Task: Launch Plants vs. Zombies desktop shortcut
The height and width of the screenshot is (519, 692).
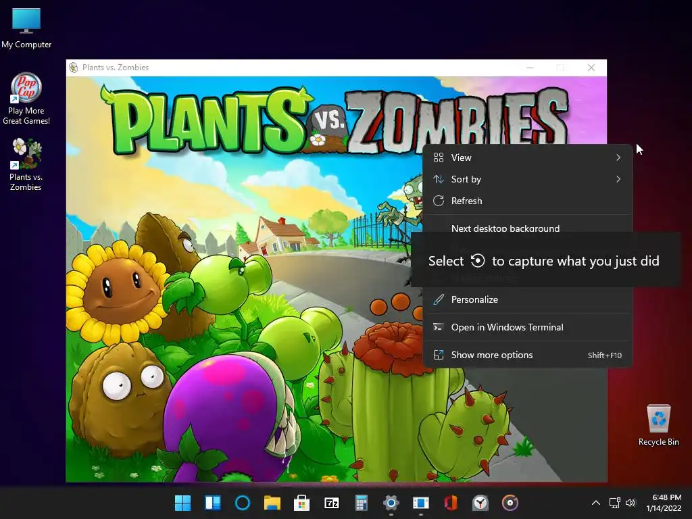Action: click(x=26, y=165)
